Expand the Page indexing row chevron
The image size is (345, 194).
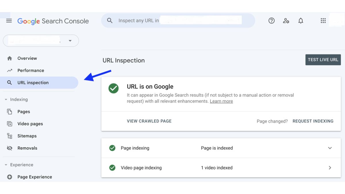pos(330,148)
